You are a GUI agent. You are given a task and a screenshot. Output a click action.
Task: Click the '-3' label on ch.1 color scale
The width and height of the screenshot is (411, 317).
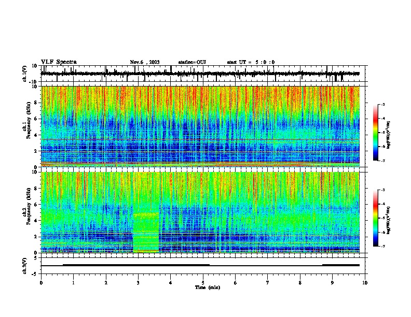(x=382, y=104)
